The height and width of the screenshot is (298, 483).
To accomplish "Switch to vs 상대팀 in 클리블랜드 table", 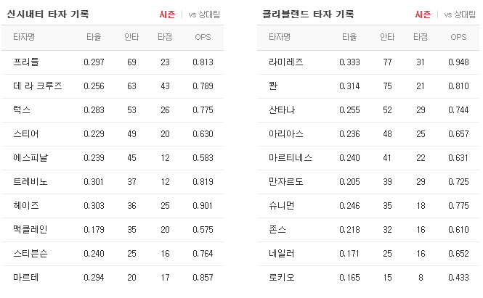I will (x=460, y=15).
